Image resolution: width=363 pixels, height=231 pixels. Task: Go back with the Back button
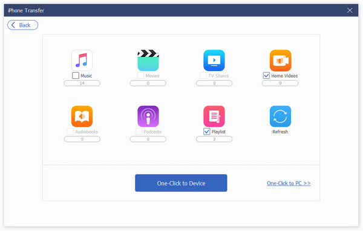click(23, 25)
